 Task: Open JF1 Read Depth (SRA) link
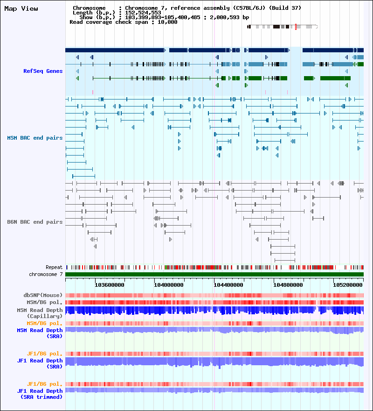pos(40,363)
